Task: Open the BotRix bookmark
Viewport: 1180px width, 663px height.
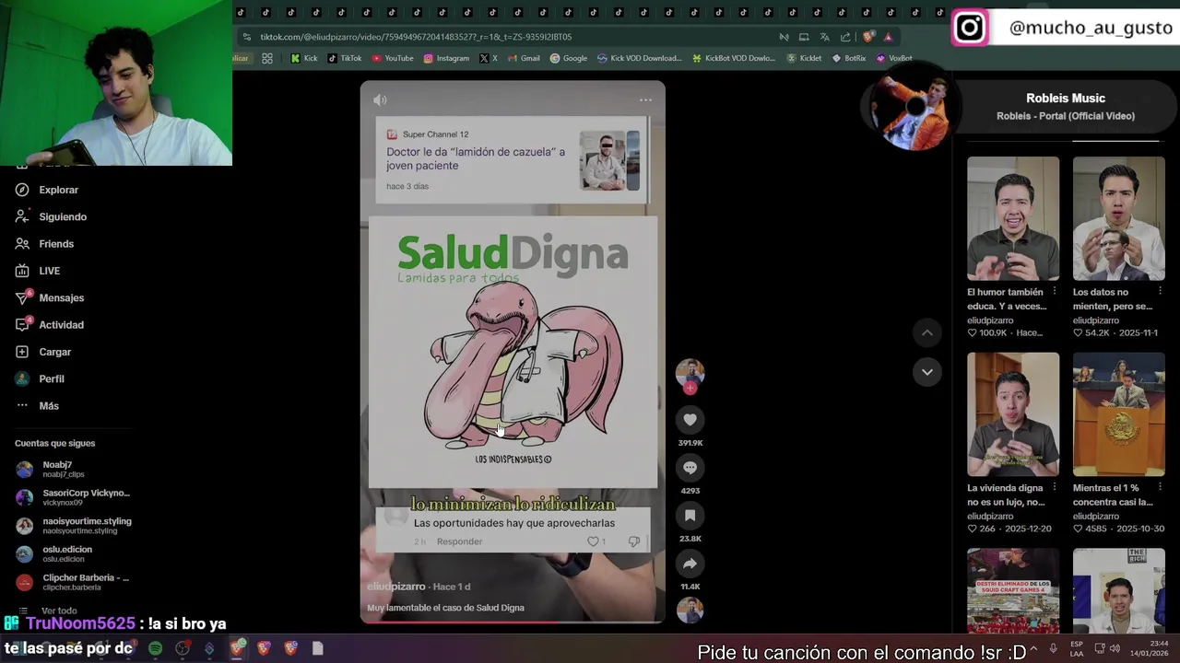Action: point(849,58)
